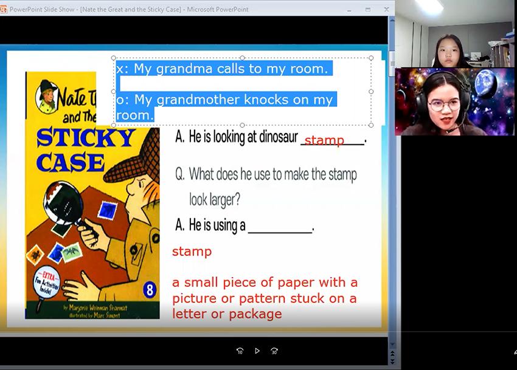Click the text box top-right corner handle
The width and height of the screenshot is (517, 370).
click(x=371, y=58)
